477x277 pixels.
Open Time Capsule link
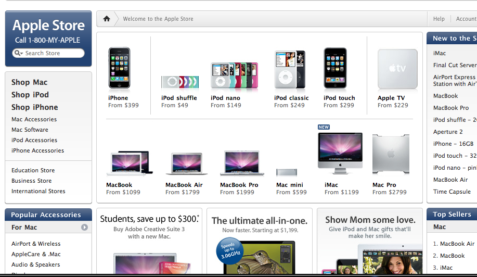(x=452, y=192)
